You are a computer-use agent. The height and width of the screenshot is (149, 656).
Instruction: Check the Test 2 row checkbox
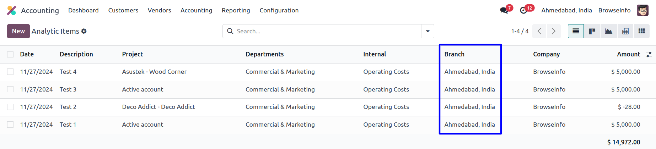pyautogui.click(x=10, y=107)
